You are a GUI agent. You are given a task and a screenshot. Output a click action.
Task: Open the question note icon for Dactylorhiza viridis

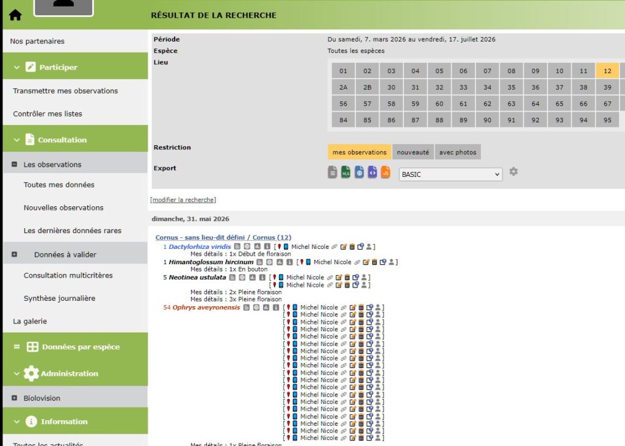click(360, 246)
